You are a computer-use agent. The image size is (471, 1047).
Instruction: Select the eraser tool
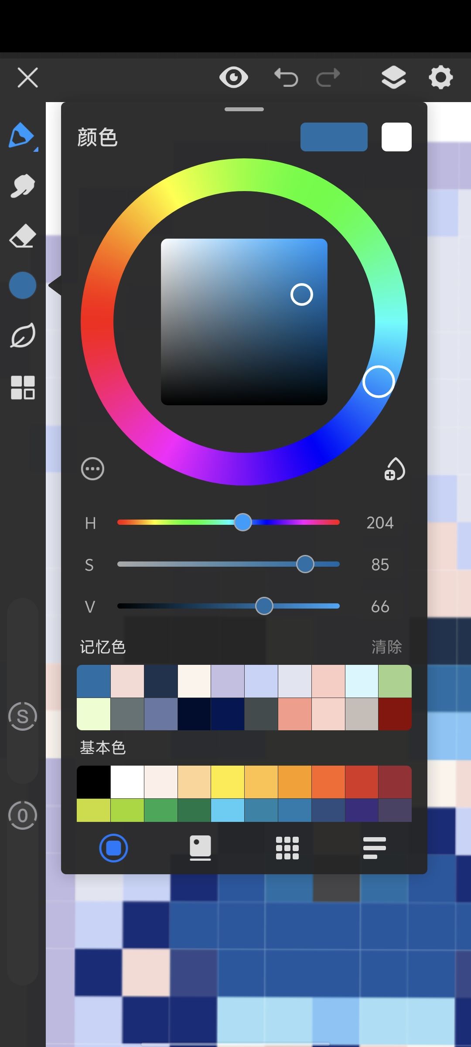[x=22, y=236]
